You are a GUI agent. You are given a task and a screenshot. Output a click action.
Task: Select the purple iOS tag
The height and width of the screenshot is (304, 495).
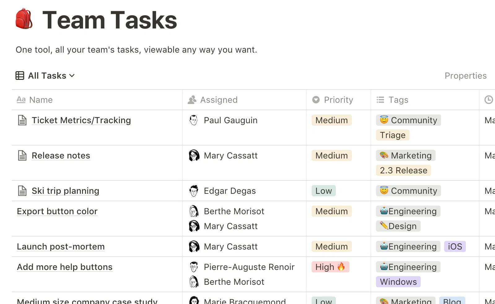(455, 246)
